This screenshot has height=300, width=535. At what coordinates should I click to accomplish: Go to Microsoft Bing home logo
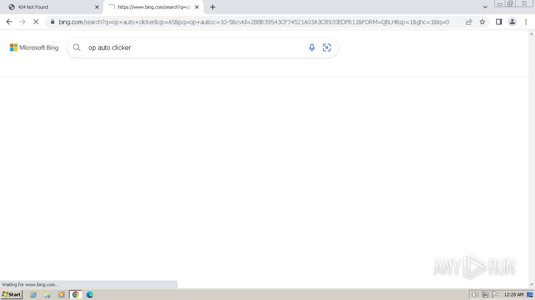point(34,47)
